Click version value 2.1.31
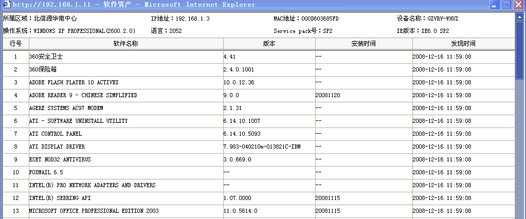Image resolution: width=526 pixels, height=219 pixels. (232, 108)
